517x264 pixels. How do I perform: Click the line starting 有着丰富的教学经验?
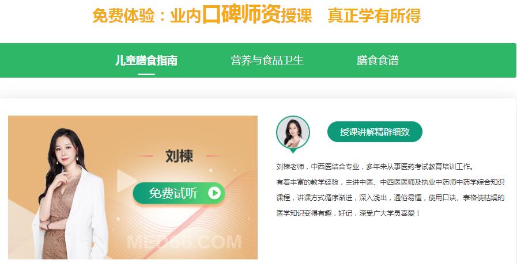click(390, 182)
